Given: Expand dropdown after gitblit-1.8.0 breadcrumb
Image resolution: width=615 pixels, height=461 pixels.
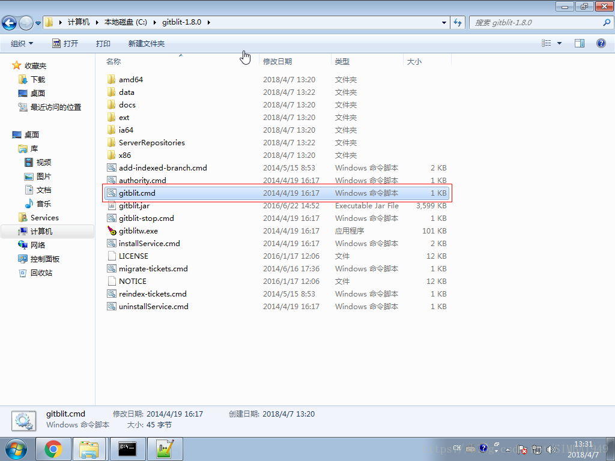Looking at the screenshot, I should coord(208,23).
